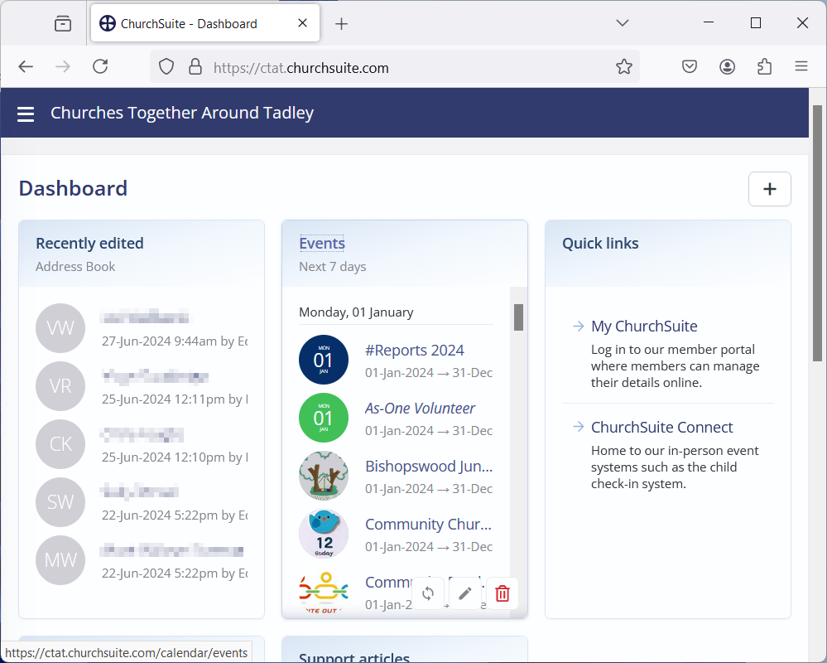The image size is (827, 663).
Task: Click the dark blue 01 JAN date badge
Action: [324, 360]
